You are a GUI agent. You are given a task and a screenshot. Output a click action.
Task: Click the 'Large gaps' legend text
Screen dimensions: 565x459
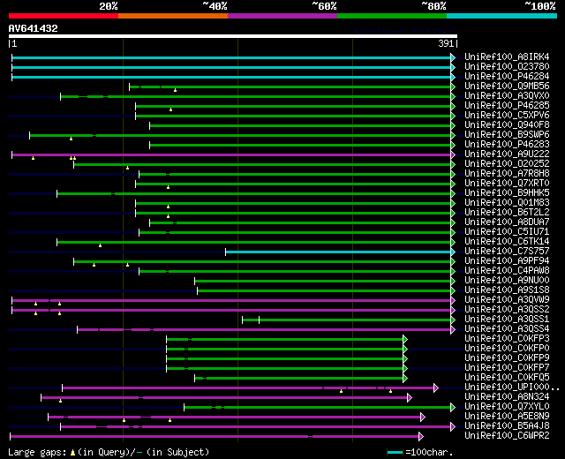pos(37,452)
